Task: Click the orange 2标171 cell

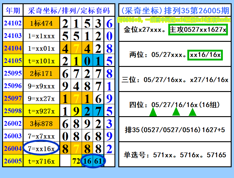Action: 41,73
